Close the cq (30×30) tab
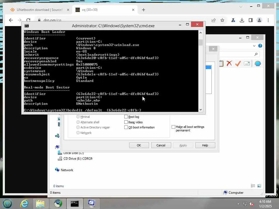This screenshot has width=279, height=209. tap(133, 10)
